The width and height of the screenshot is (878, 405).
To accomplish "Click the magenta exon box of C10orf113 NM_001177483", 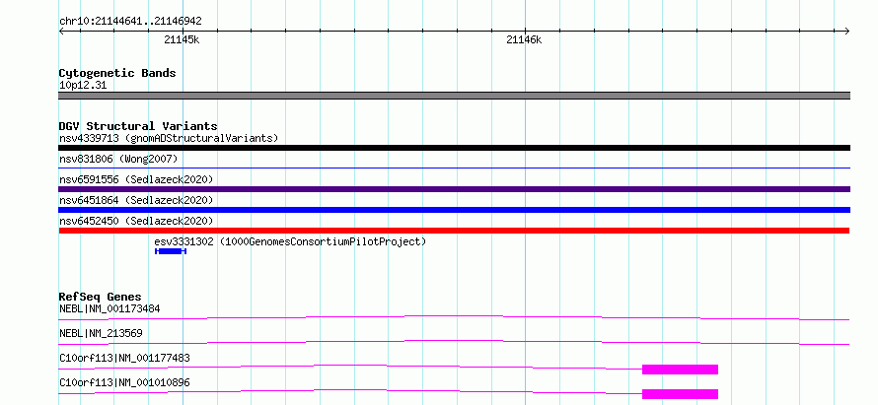I will pos(680,370).
